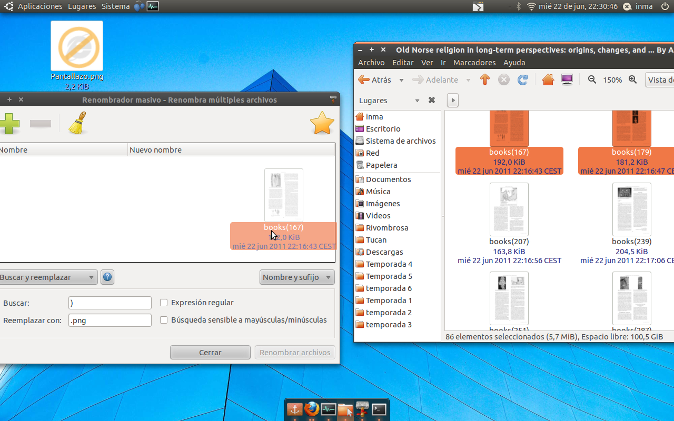Click the Atrás back arrow
Viewport: 674px width, 421px height.
[374, 80]
